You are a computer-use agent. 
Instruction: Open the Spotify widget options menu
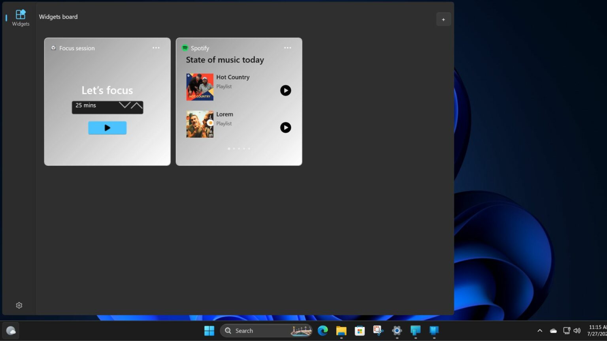287,48
